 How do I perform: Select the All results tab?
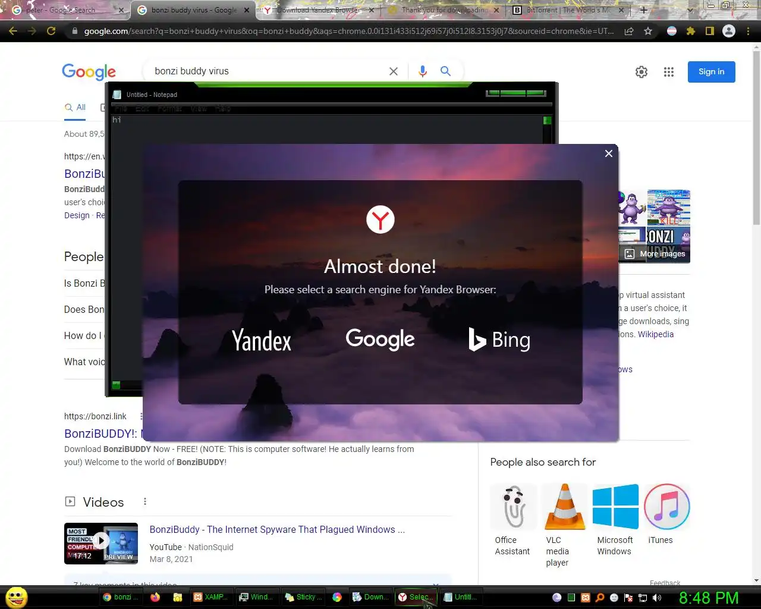(75, 108)
